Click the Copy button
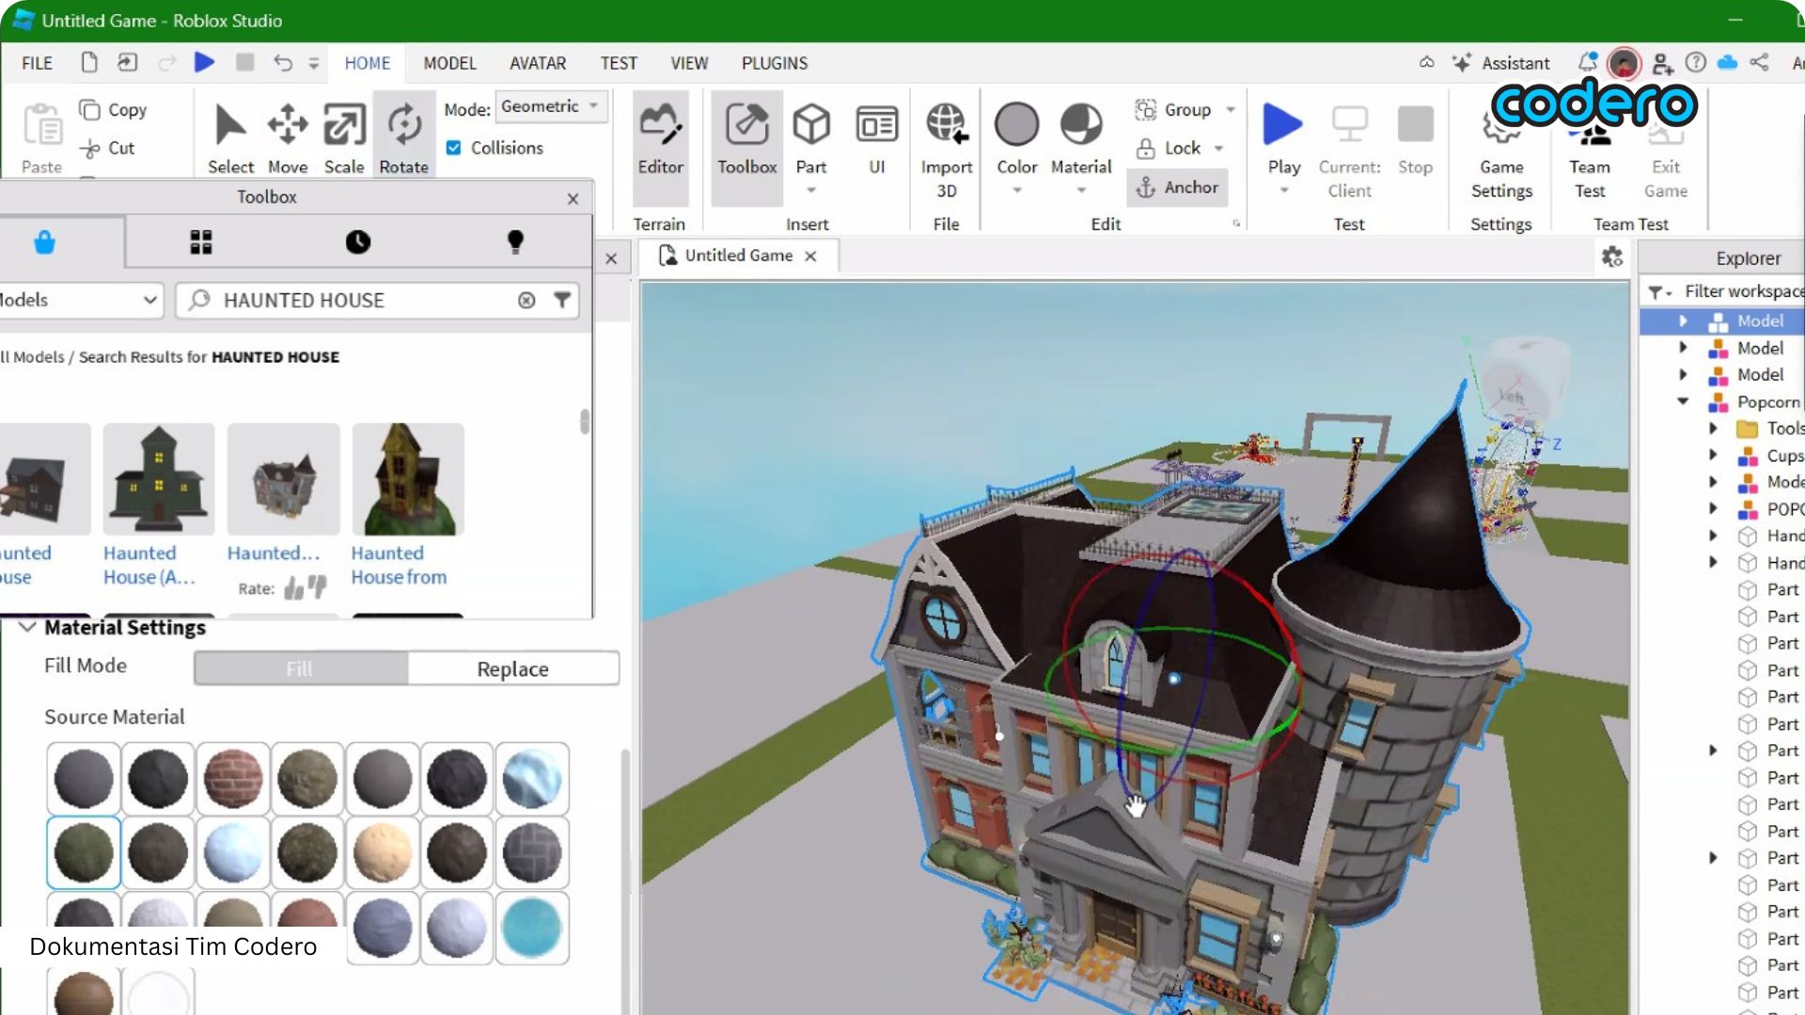 (x=114, y=110)
